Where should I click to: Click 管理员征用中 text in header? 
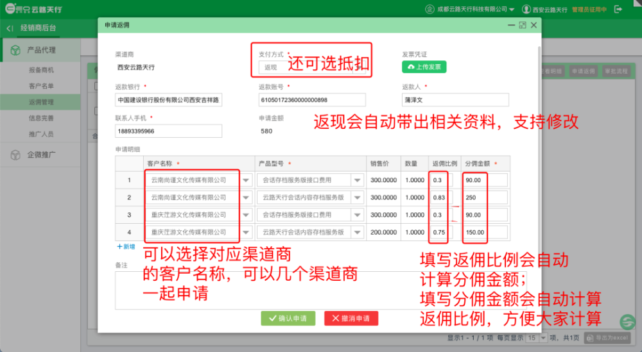(x=589, y=10)
